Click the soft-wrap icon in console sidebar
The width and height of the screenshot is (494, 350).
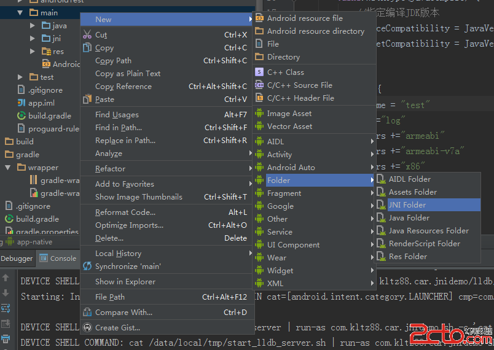[6, 308]
